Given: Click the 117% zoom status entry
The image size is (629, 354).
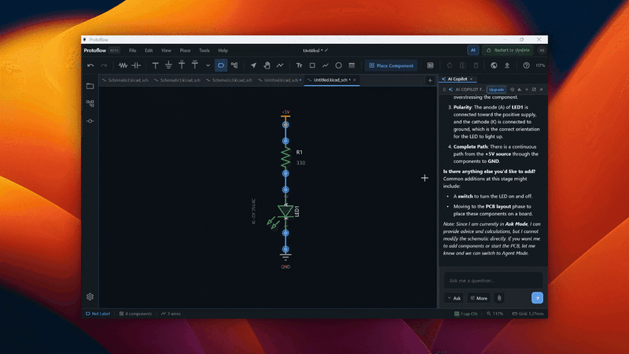Looking at the screenshot, I should (x=495, y=314).
